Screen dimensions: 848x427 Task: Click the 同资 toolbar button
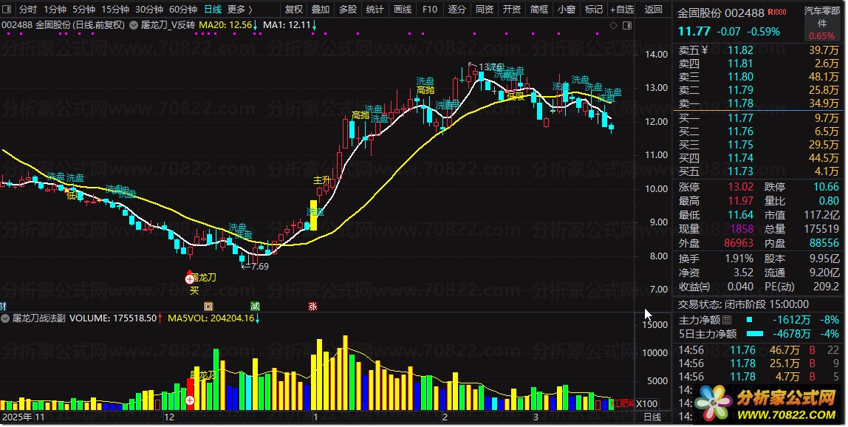[x=485, y=9]
